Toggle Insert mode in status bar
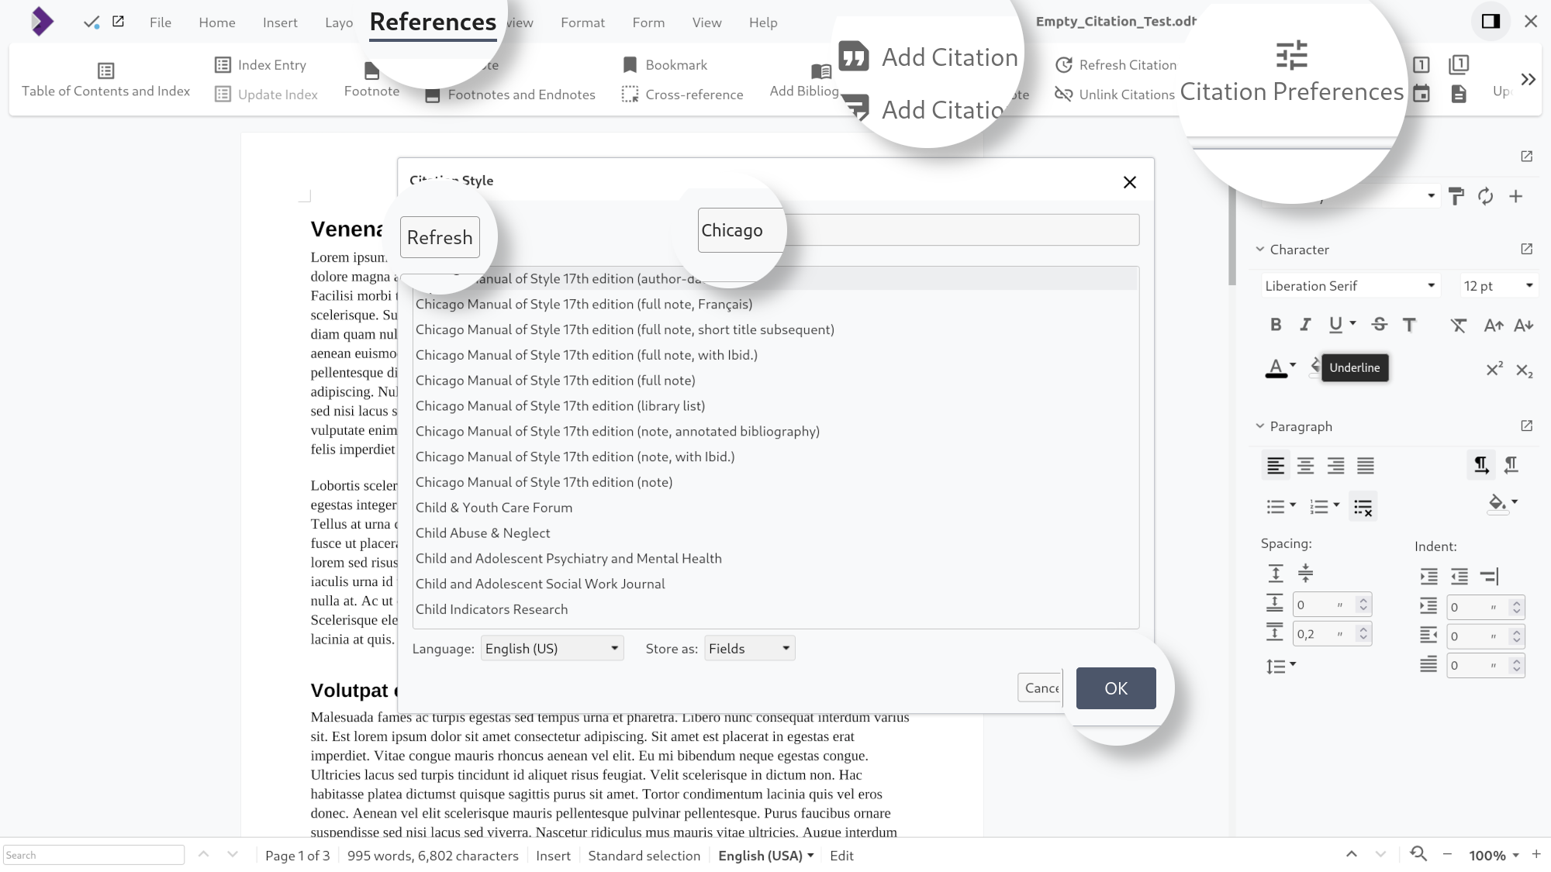 coord(553,855)
